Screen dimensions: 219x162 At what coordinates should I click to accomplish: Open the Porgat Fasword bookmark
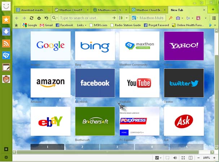pyautogui.click(x=157, y=25)
